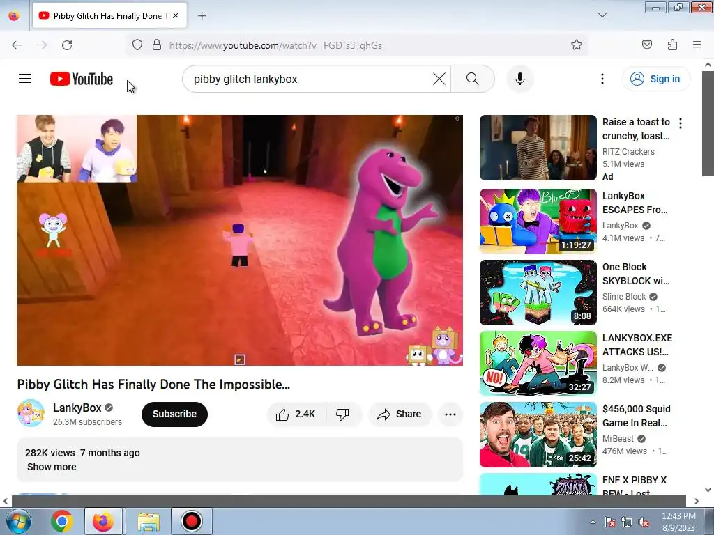Open volume muted speaker icon
The image size is (714, 535).
(644, 522)
